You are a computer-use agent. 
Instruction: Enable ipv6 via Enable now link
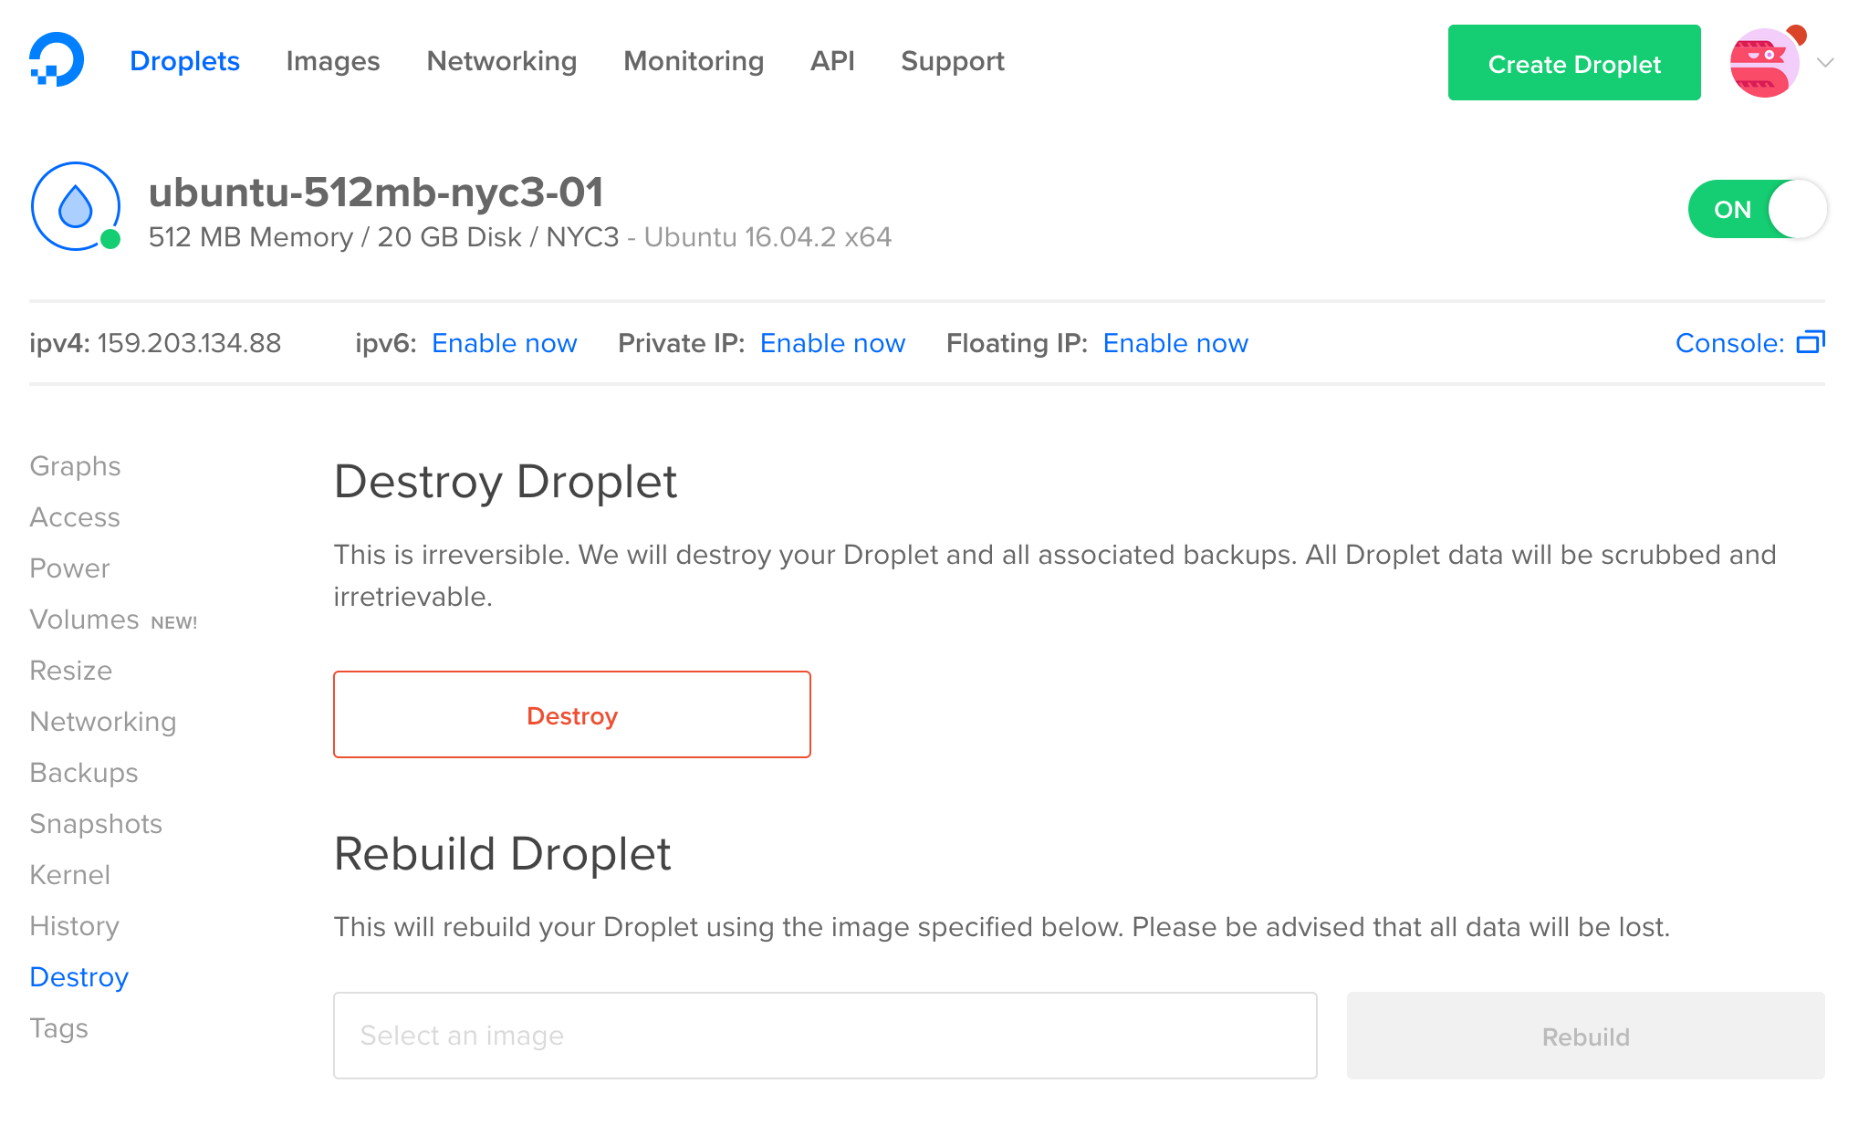tap(504, 343)
